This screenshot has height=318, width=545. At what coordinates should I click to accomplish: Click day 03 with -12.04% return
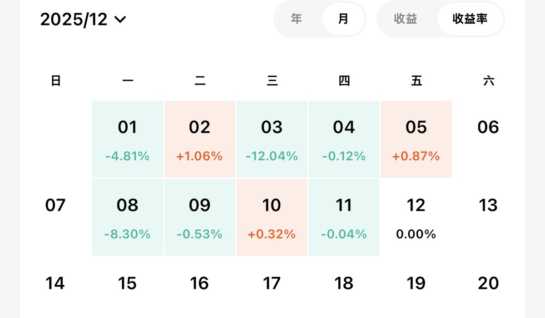point(272,139)
